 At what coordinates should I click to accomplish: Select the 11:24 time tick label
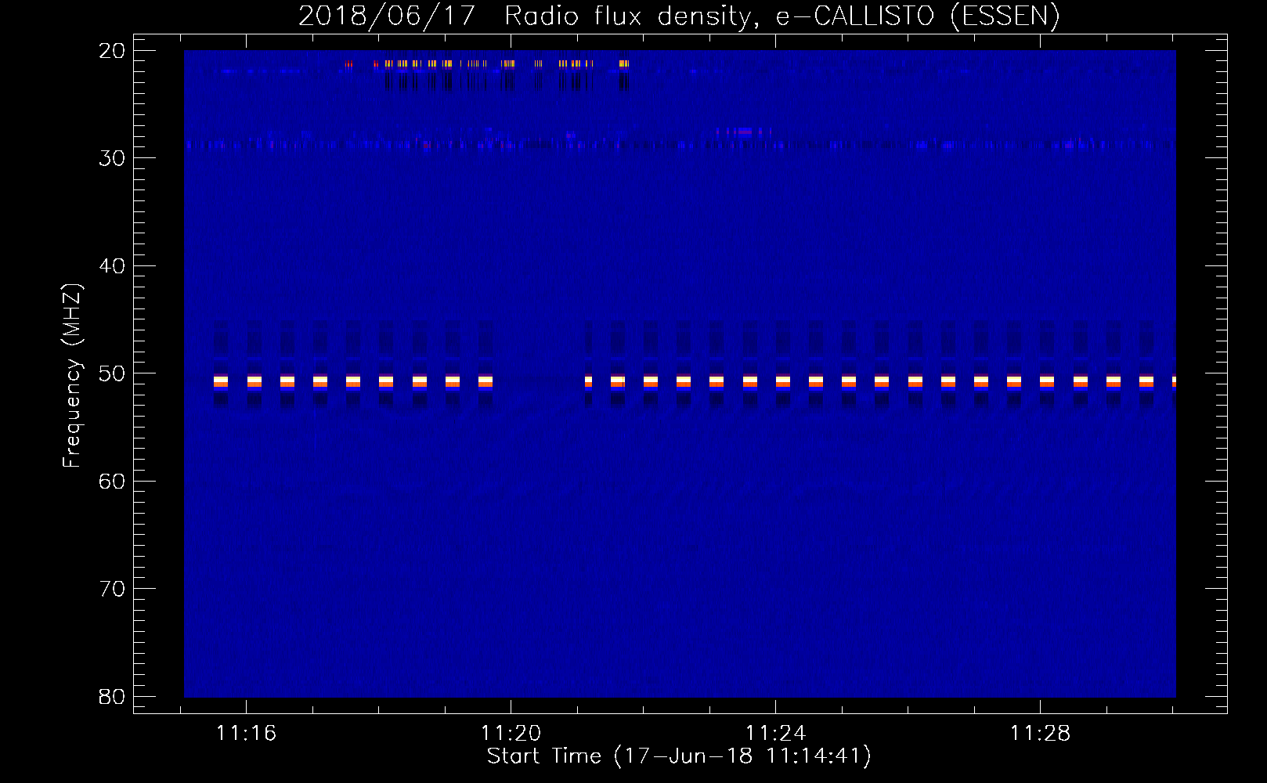pos(775,734)
